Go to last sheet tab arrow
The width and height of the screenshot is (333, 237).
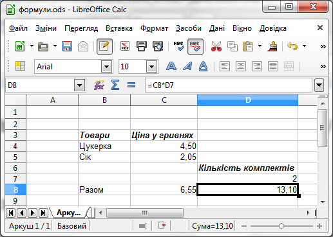pos(43,213)
